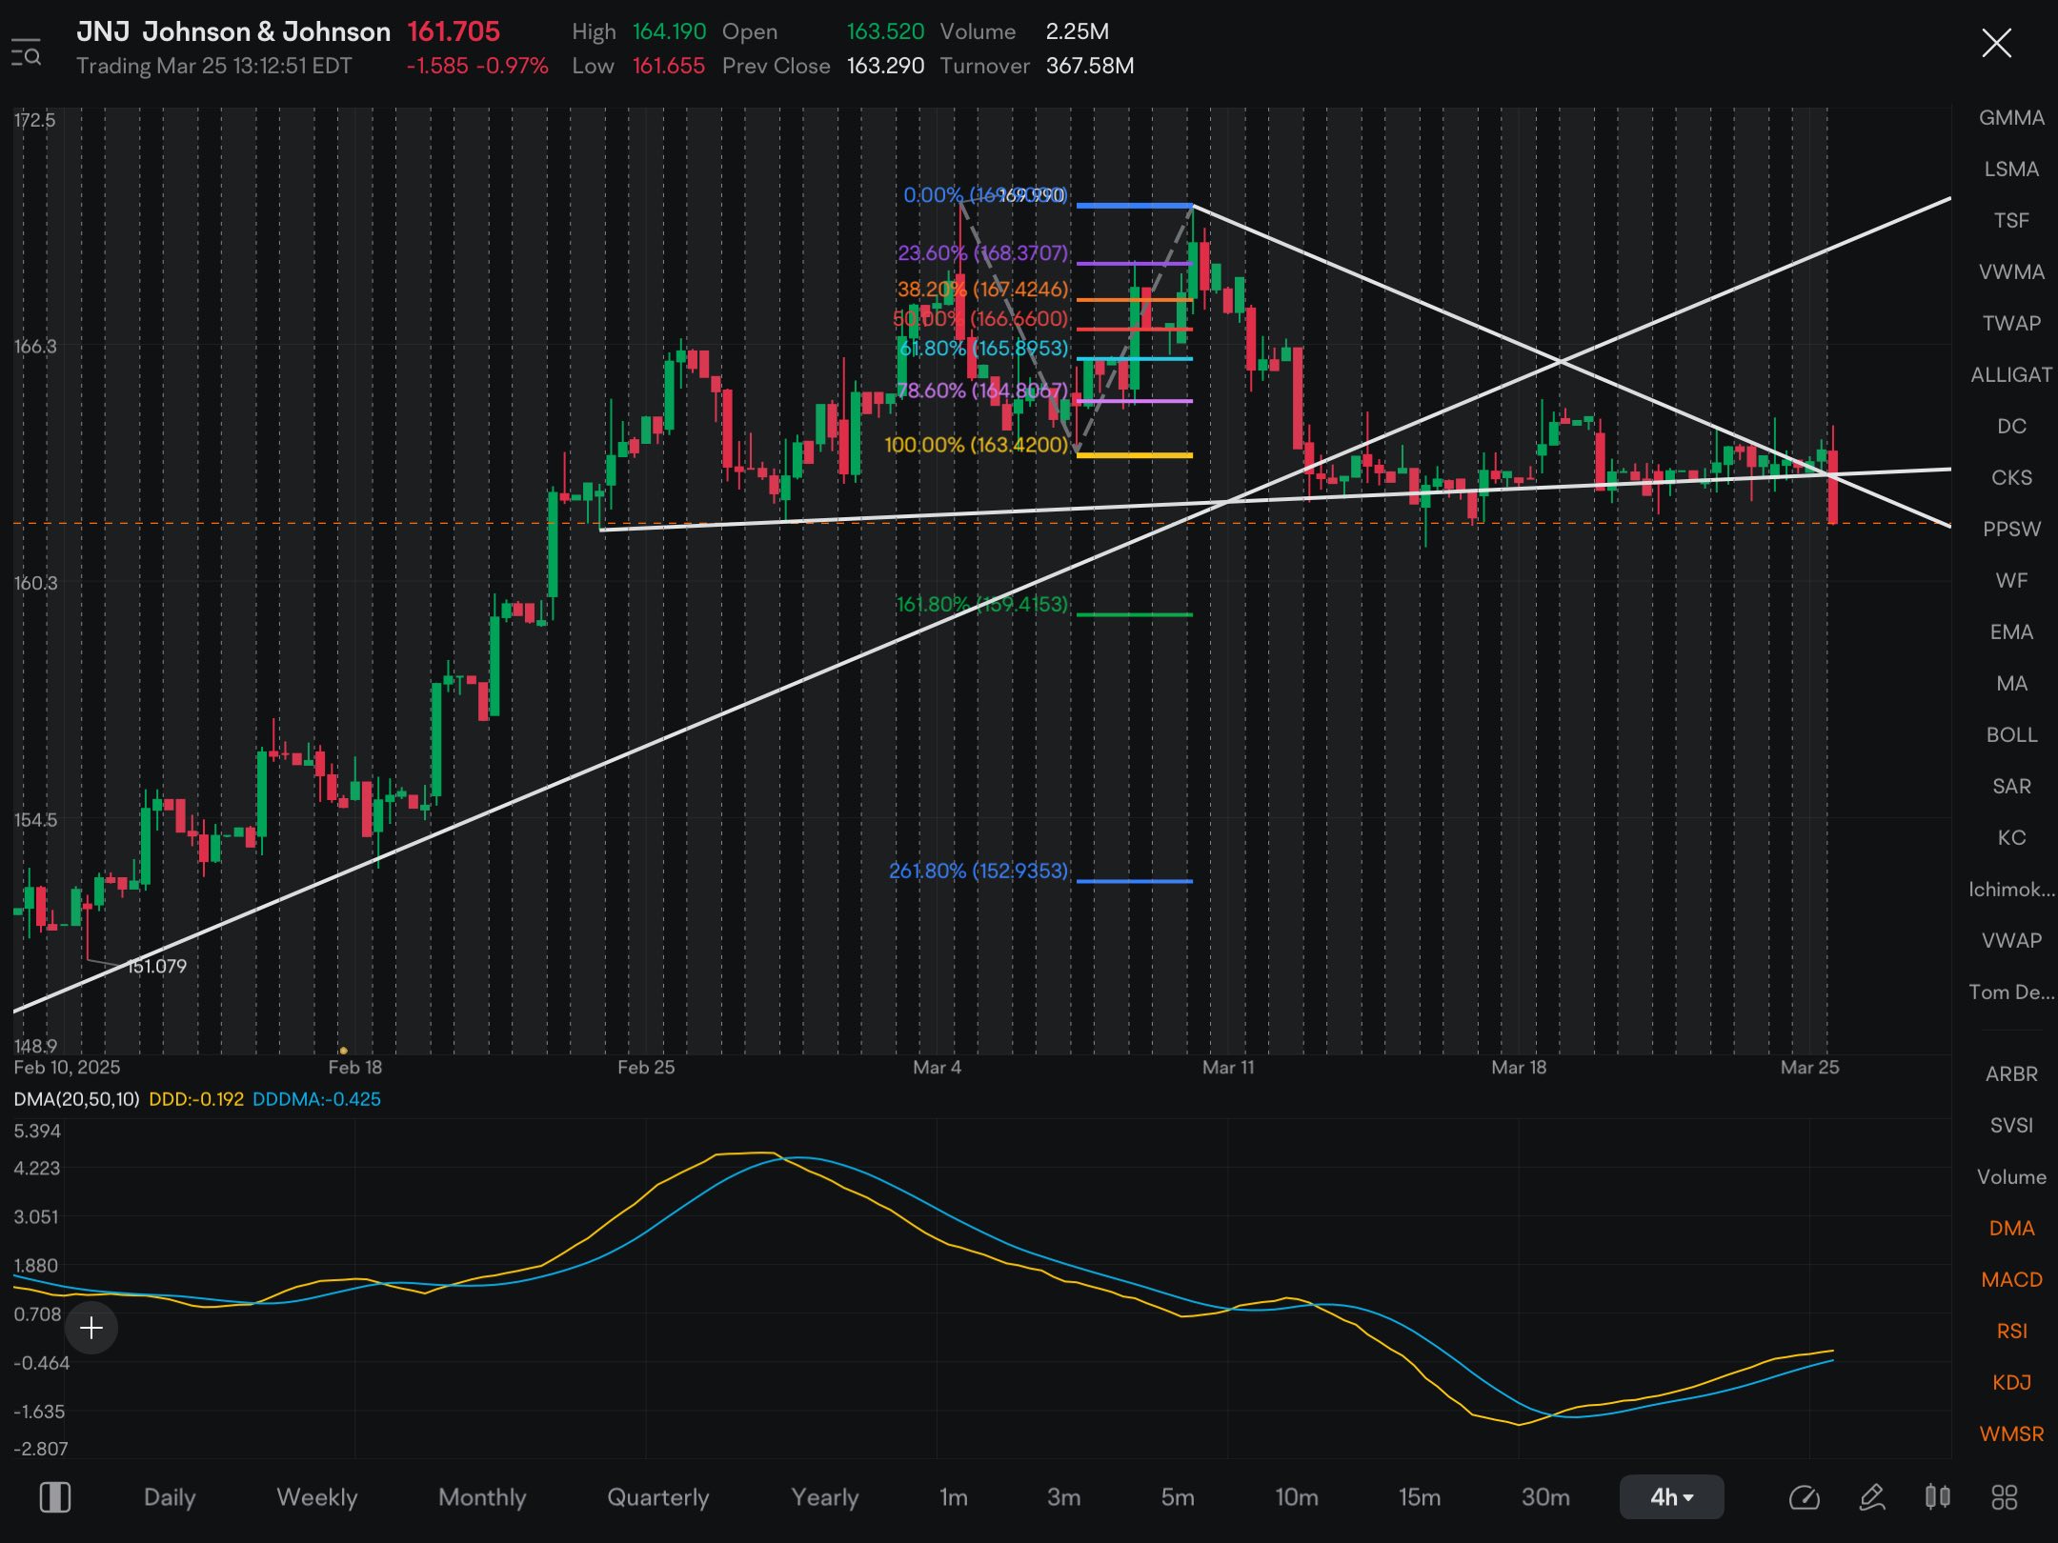The width and height of the screenshot is (2058, 1543).
Task: Toggle the MACD sub-indicator
Action: (2011, 1280)
